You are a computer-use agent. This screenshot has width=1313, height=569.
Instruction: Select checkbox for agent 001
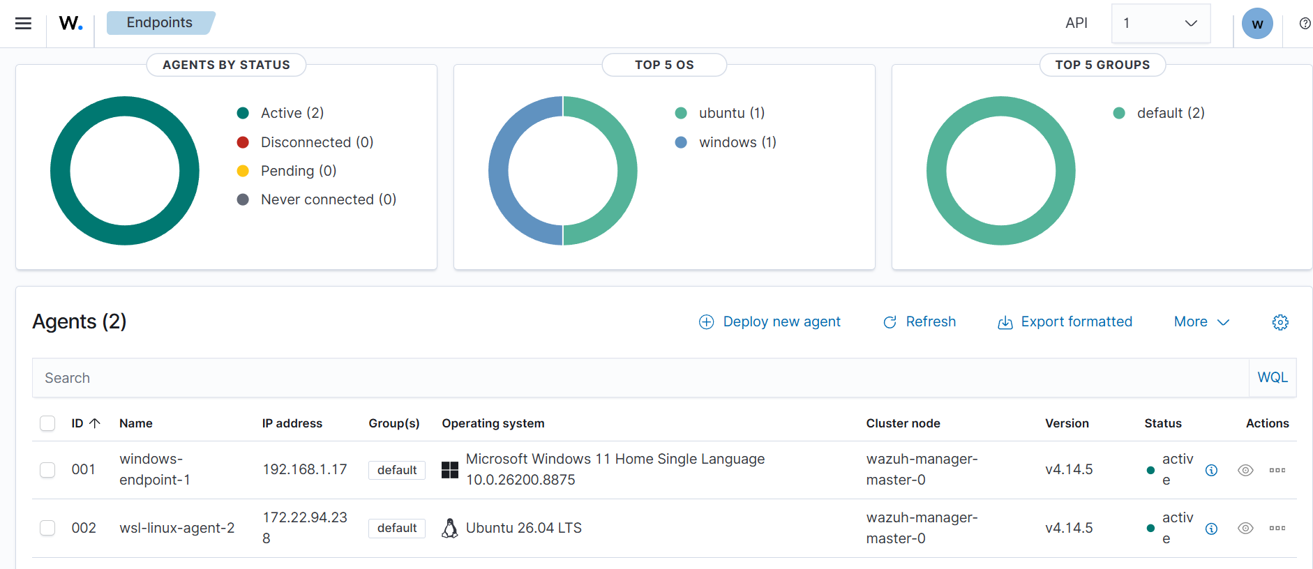(x=47, y=470)
